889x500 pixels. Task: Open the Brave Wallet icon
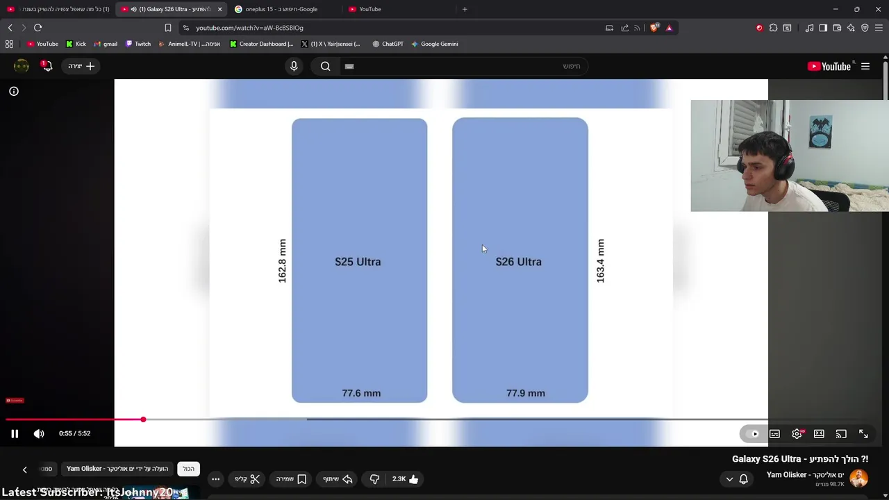(837, 28)
